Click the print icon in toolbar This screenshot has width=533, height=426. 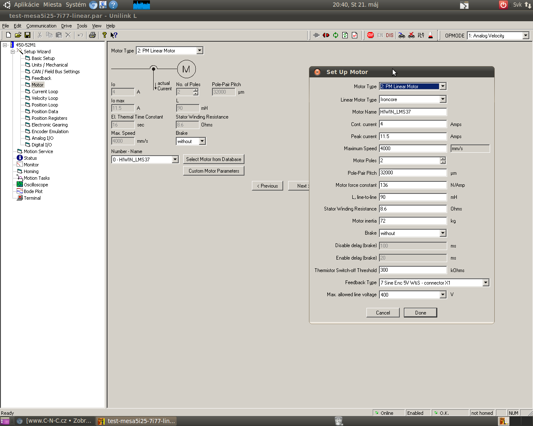click(92, 35)
